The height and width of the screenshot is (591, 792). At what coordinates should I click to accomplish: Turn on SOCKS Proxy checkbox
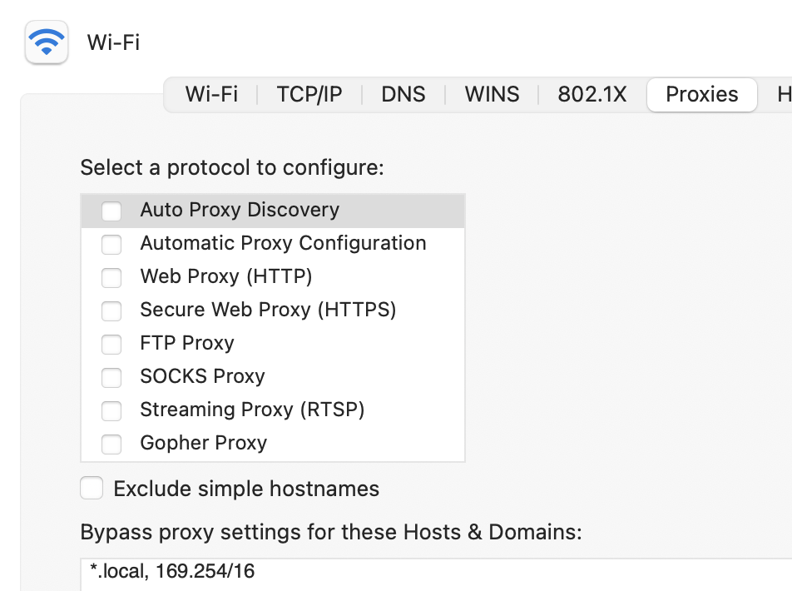click(x=111, y=378)
